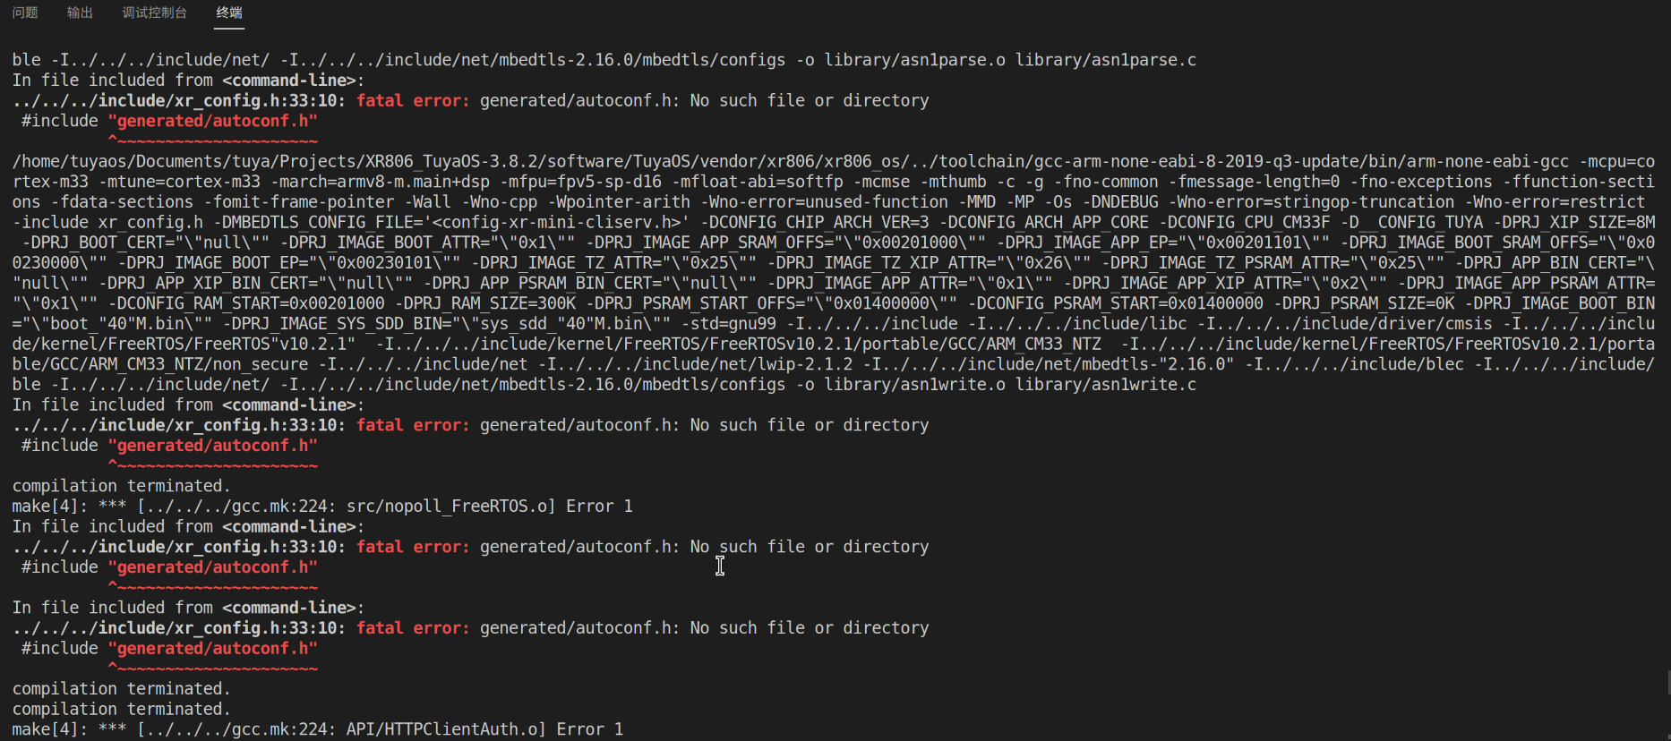Click the last red "generated/autoconf.h" include string

click(212, 649)
